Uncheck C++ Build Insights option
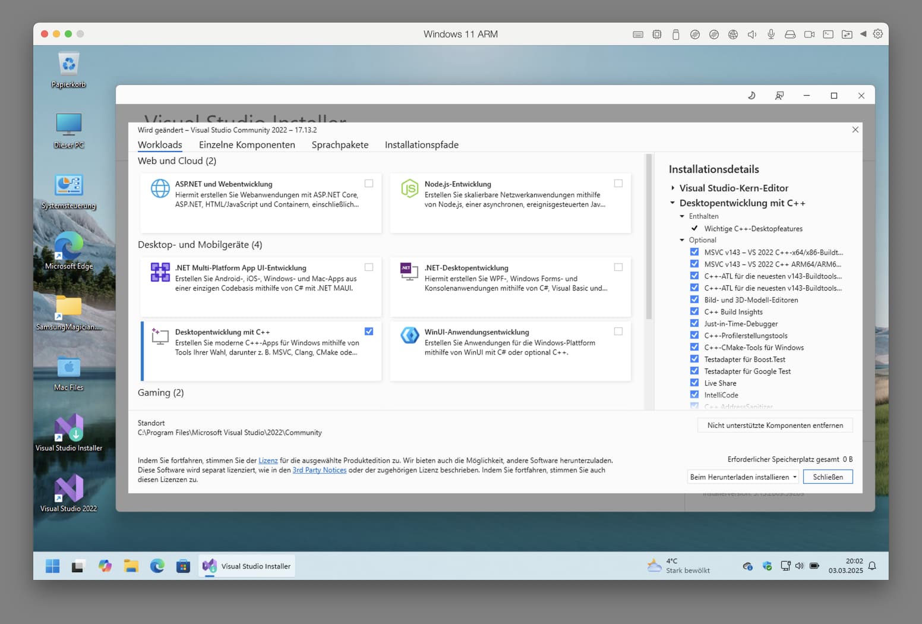 (x=694, y=311)
